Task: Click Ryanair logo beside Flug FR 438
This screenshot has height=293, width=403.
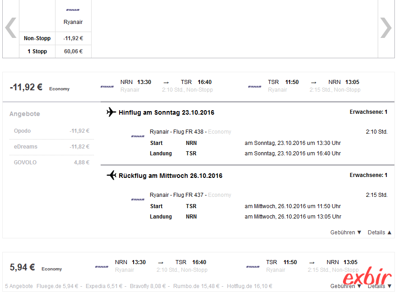Action: click(x=138, y=136)
